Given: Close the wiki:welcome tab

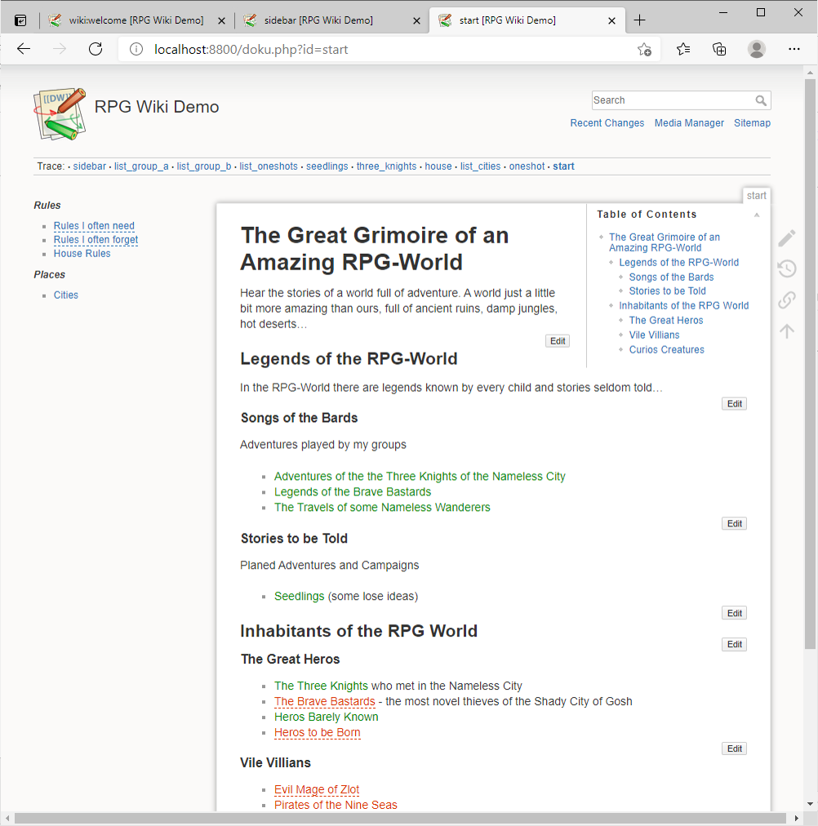Looking at the screenshot, I should coord(222,20).
